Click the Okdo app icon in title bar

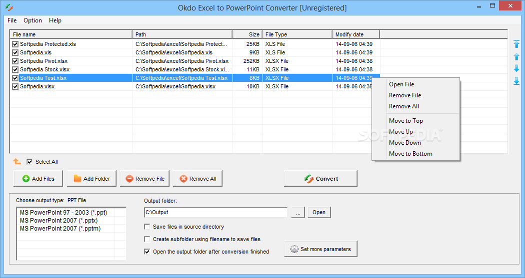[x=9, y=7]
